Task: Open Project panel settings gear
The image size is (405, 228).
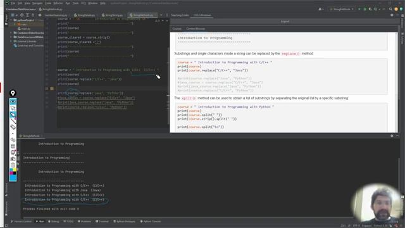Action: tap(39, 15)
